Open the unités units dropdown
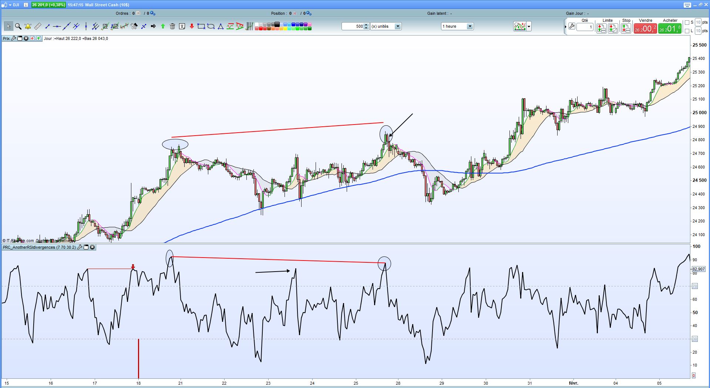This screenshot has width=710, height=388. click(x=398, y=26)
